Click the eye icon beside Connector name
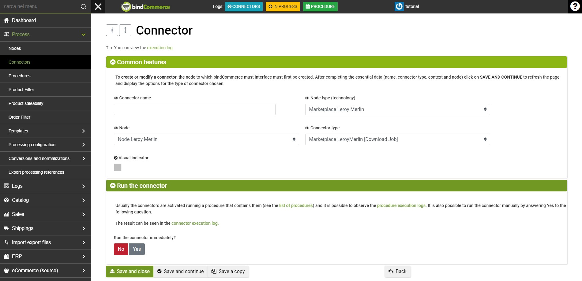The height and width of the screenshot is (281, 582). pos(116,98)
